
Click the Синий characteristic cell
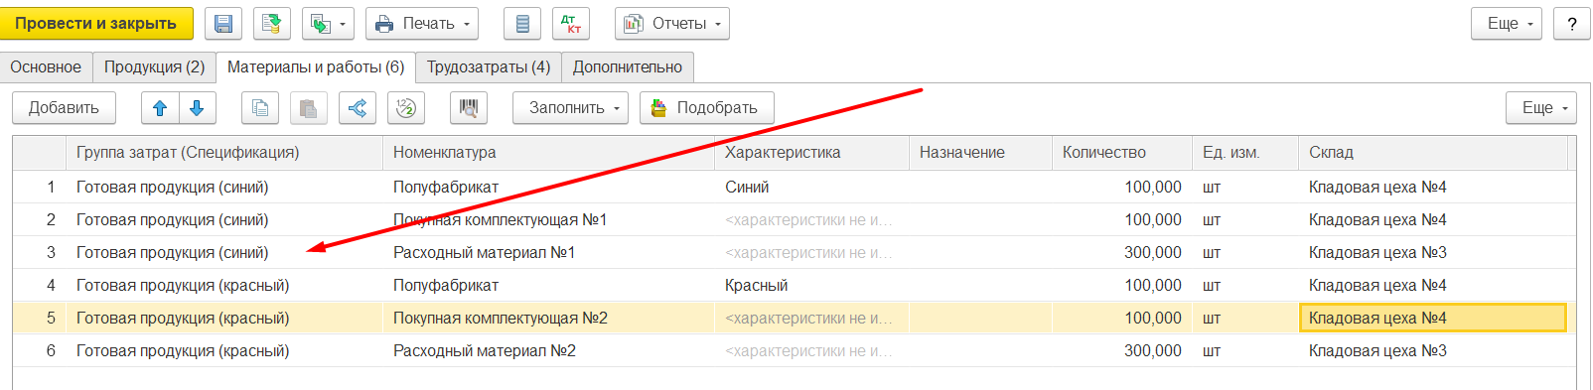click(811, 187)
